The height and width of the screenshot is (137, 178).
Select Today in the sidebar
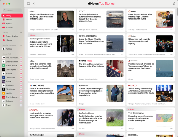[x=12, y=15]
